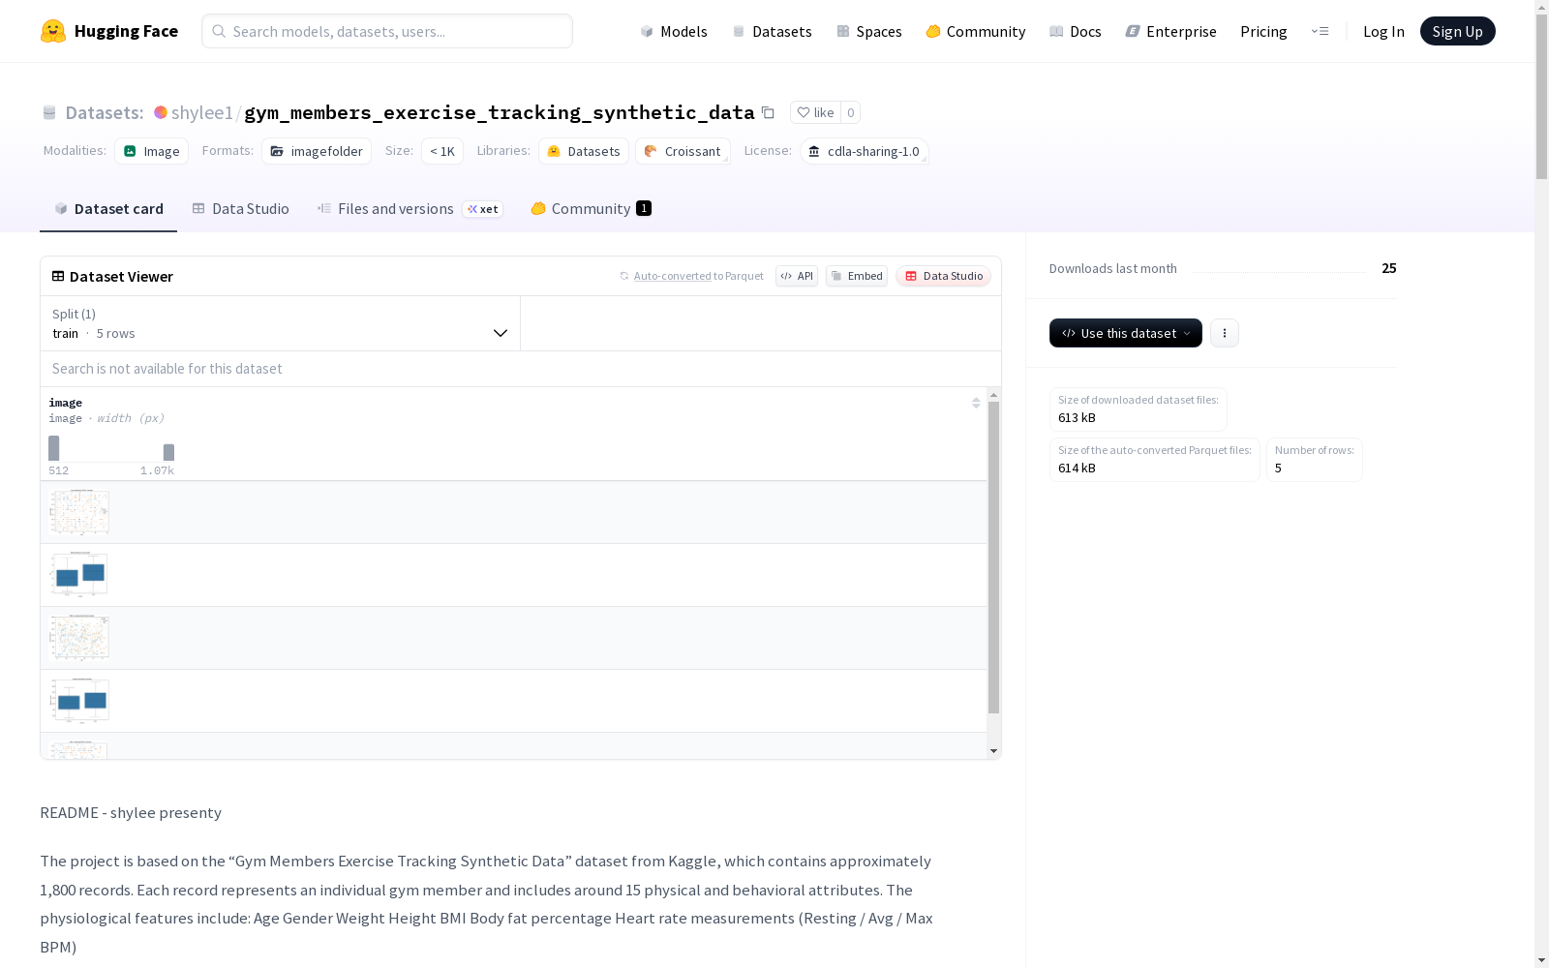Click the Dataset Viewer table icon
The width and height of the screenshot is (1549, 968).
pyautogui.click(x=58, y=276)
